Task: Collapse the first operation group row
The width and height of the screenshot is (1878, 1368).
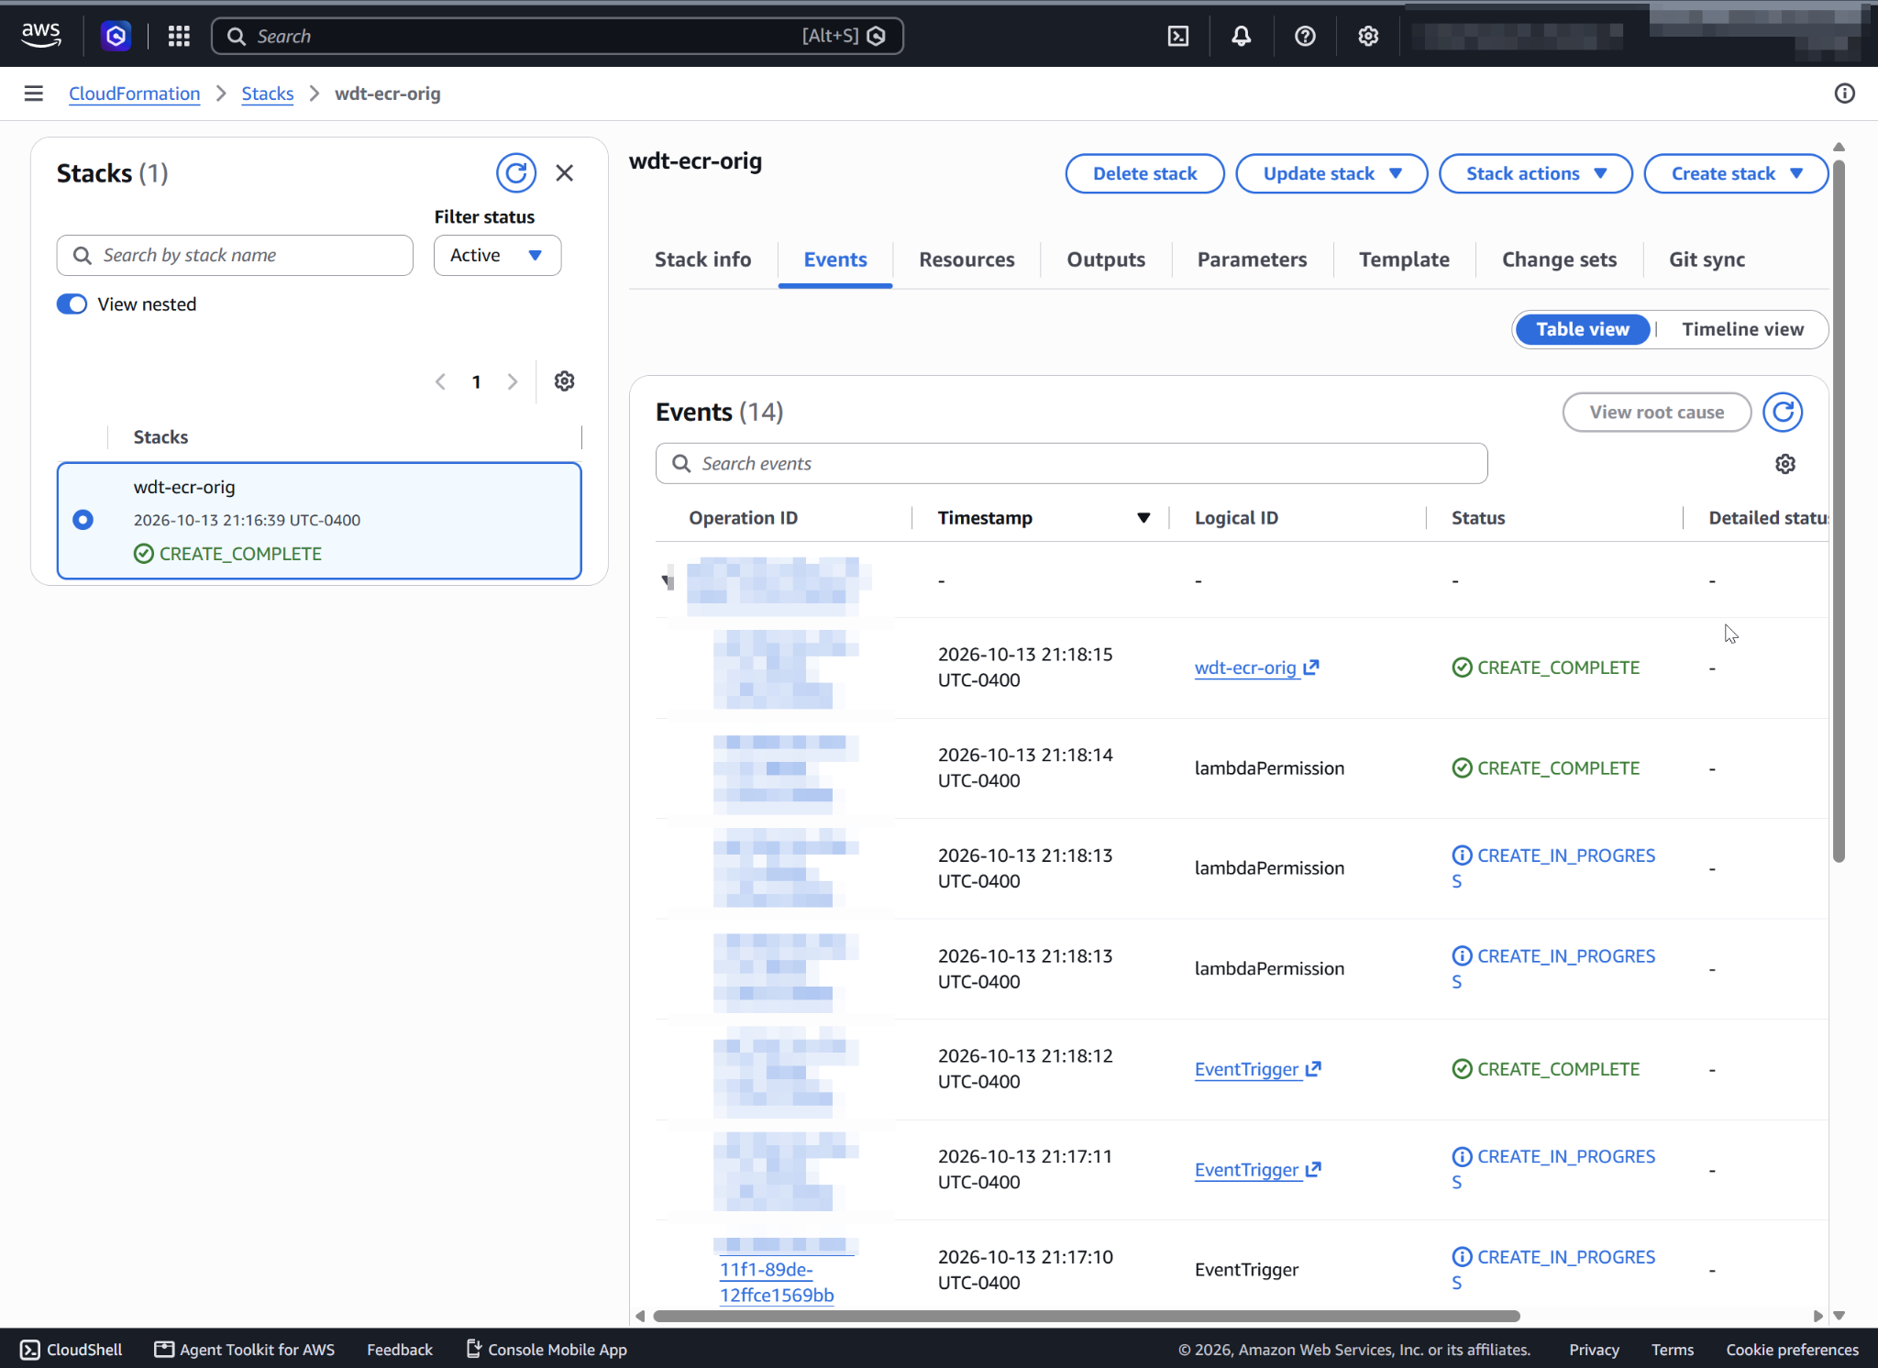Action: click(668, 580)
